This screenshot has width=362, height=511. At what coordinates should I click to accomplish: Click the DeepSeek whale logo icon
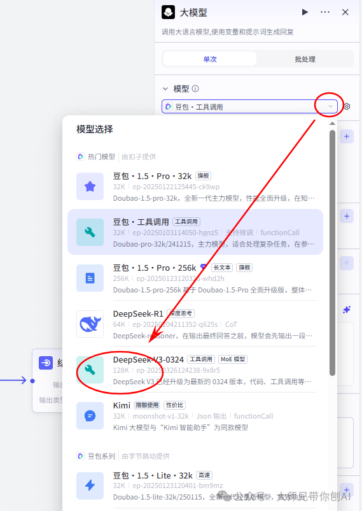pos(90,324)
